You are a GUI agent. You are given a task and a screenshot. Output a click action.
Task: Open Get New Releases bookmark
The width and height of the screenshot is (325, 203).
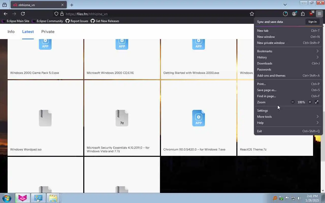[105, 21]
